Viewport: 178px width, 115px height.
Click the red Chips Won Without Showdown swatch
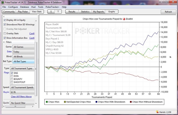(x=131, y=102)
